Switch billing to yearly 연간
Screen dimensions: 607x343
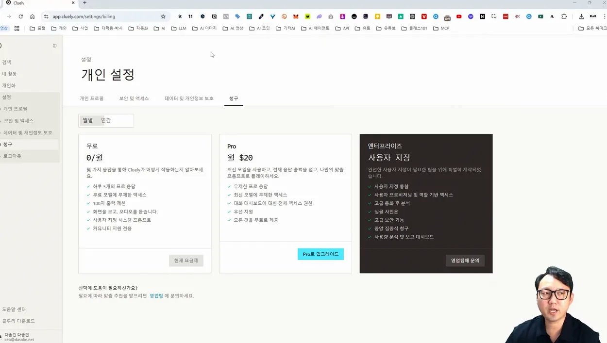(106, 120)
